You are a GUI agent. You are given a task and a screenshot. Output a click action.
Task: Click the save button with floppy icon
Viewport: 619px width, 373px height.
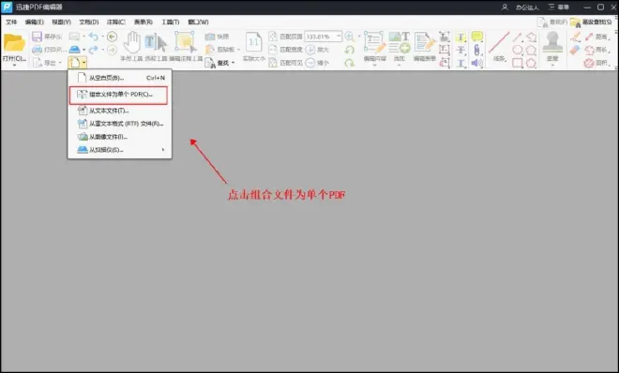pos(47,37)
